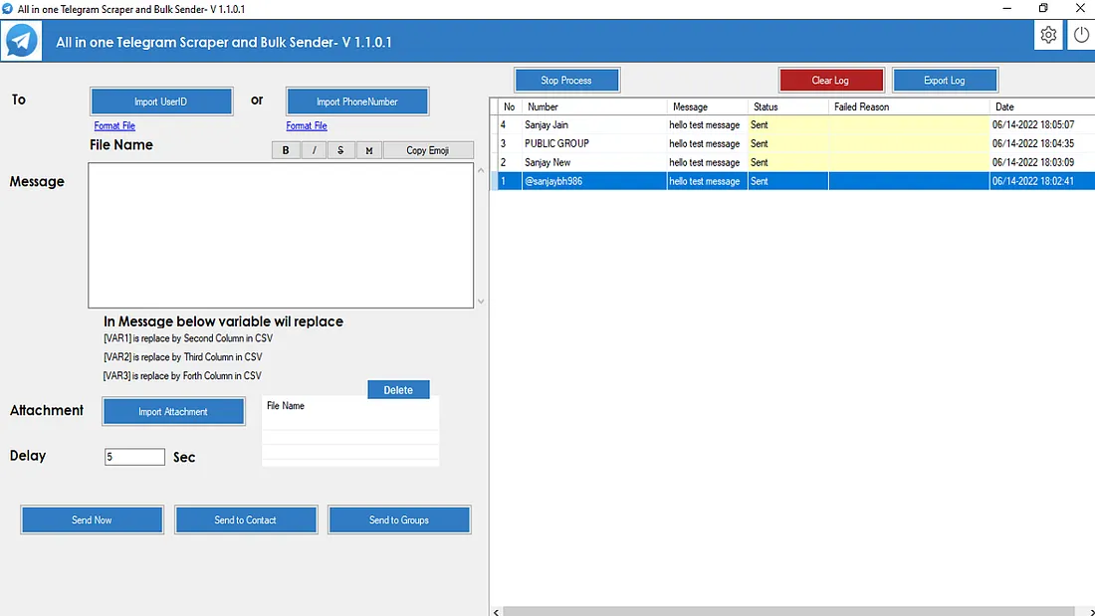Apply bold formatting with B button
The image size is (1095, 616).
[286, 150]
